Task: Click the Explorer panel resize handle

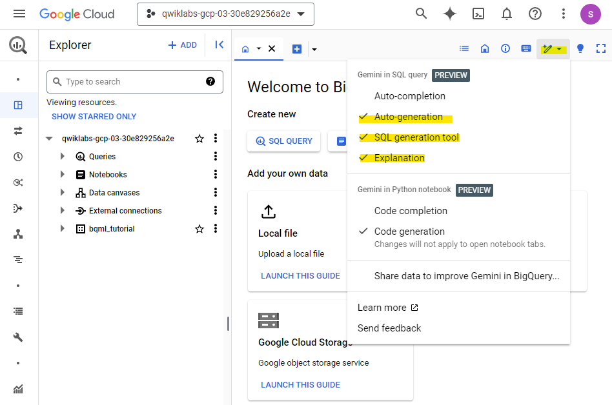Action: coord(228,324)
